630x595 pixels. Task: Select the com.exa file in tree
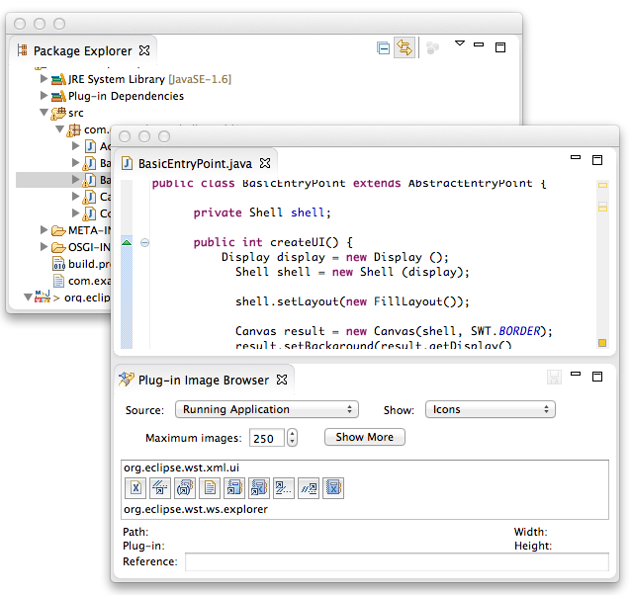coord(82,281)
